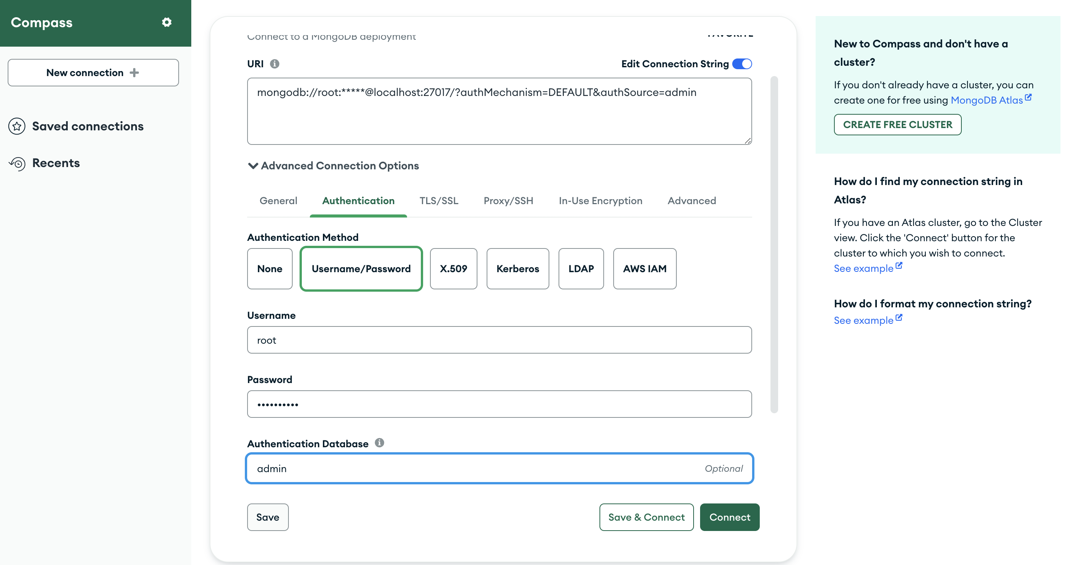This screenshot has width=1075, height=565.
Task: Click the resize handle of URI textbox
Action: pyautogui.click(x=748, y=141)
